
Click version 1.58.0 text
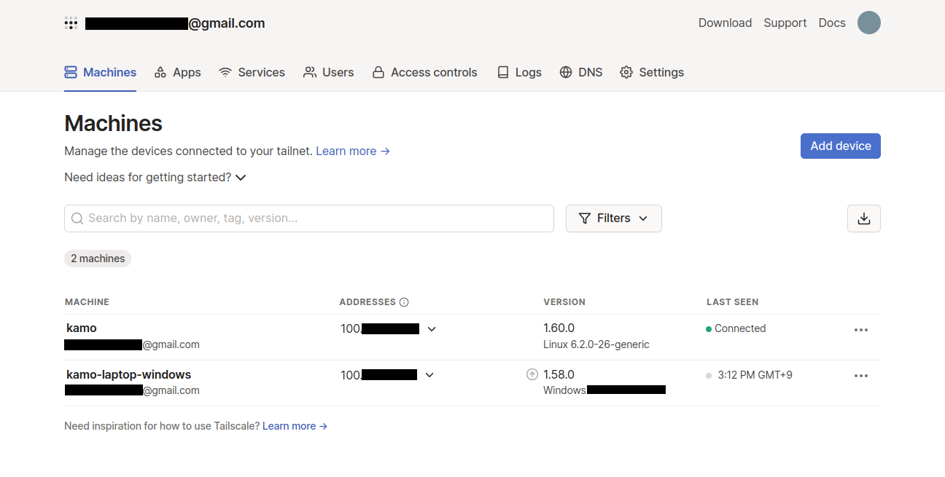coord(559,374)
